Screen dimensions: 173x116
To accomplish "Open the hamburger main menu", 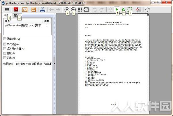I will [x=7, y=9].
